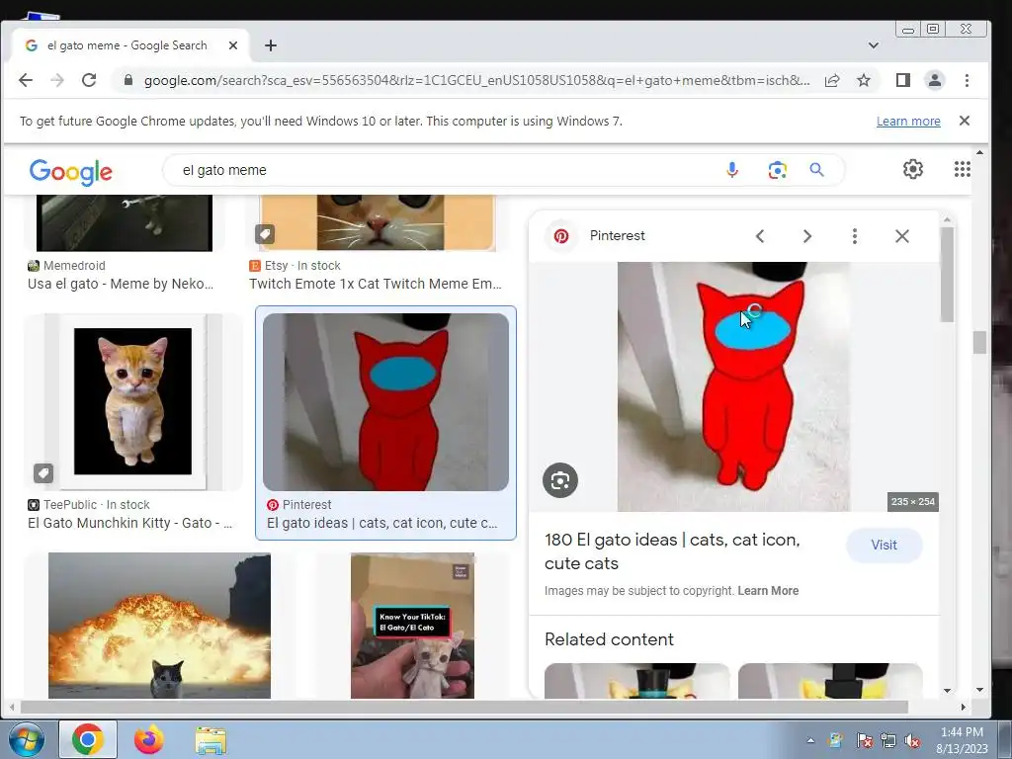1012x759 pixels.
Task: Open the Etsy cat face thumbnail
Action: click(x=378, y=222)
